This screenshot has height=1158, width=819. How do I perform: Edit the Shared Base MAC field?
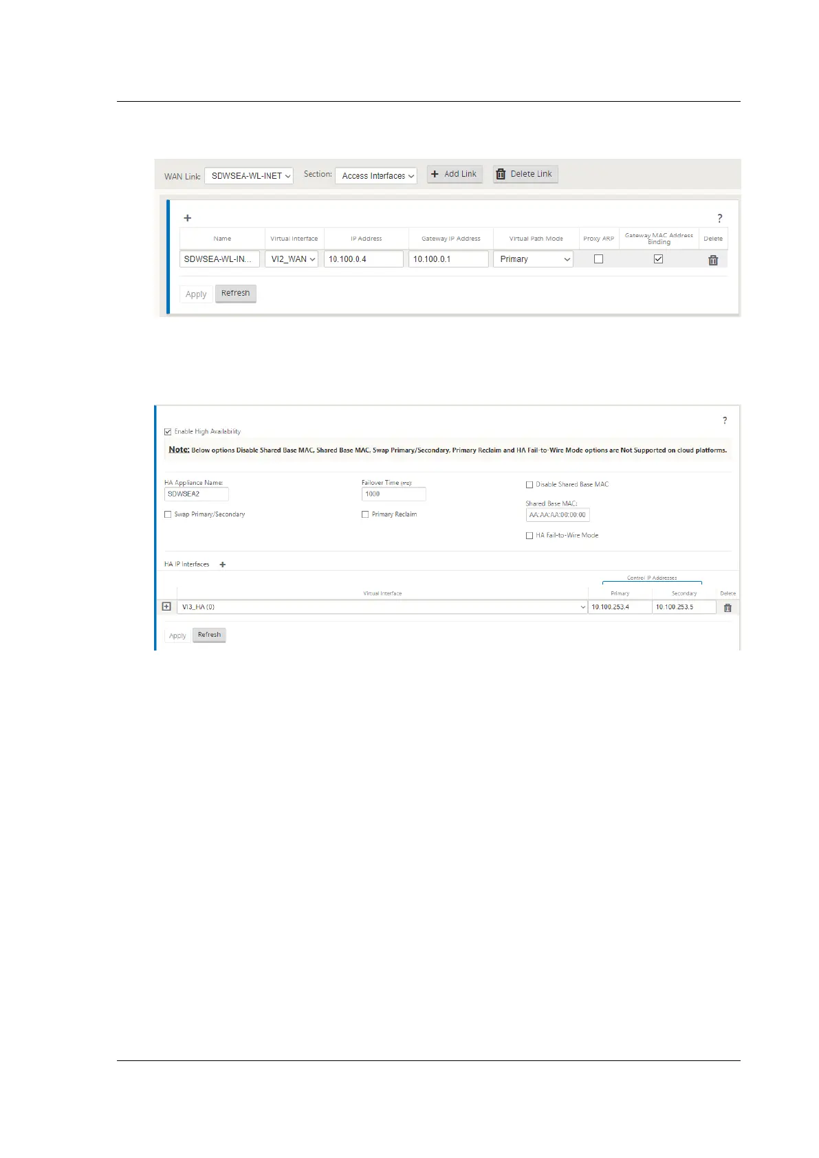[558, 515]
